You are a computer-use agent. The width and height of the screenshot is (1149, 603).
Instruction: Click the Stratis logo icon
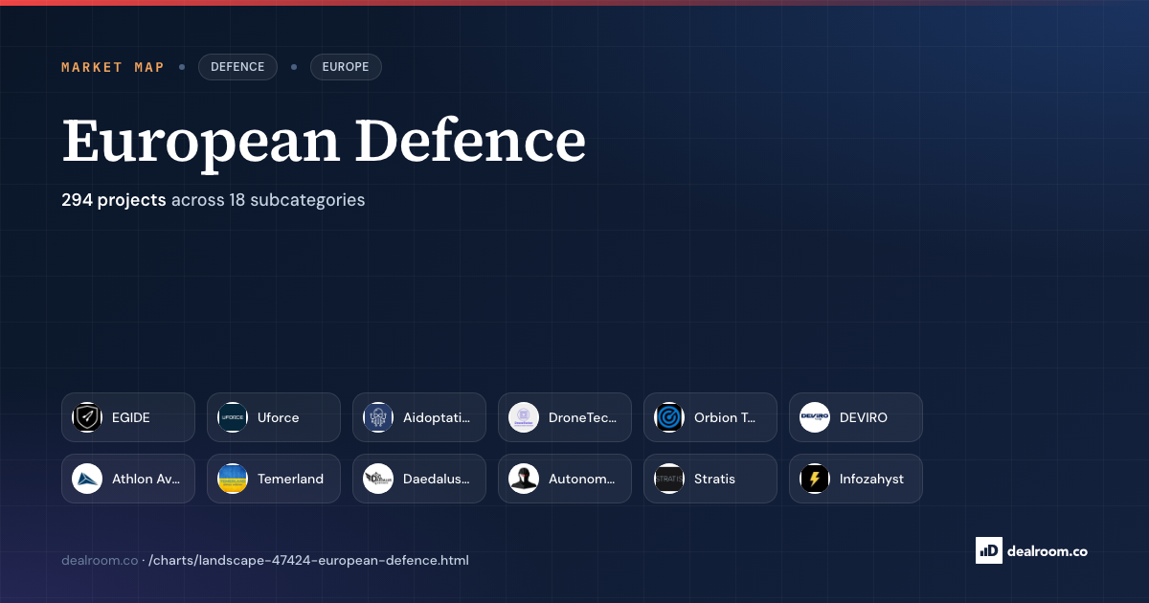pos(669,479)
